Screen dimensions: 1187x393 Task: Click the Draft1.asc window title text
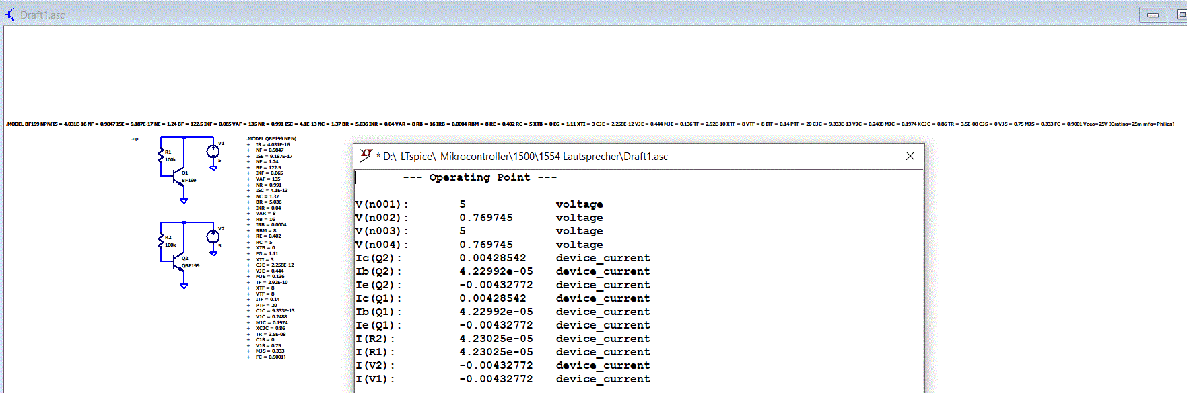pos(42,15)
